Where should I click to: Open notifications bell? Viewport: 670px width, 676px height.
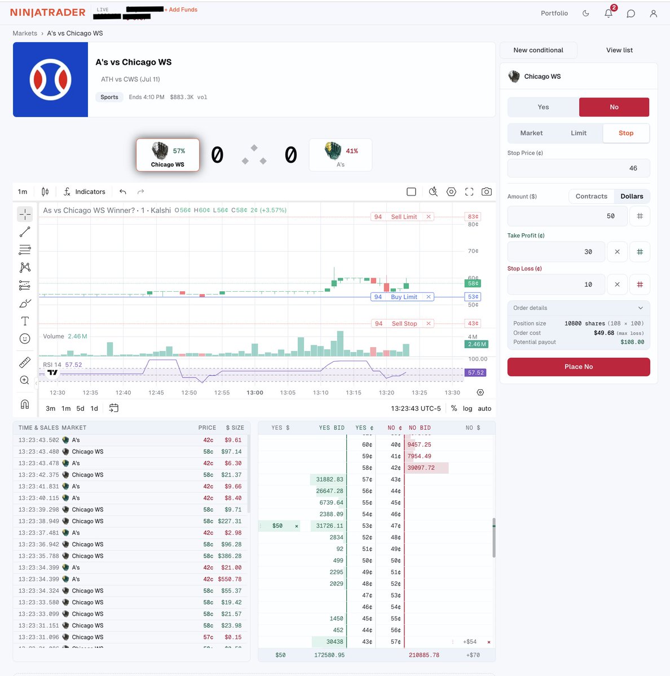coord(609,14)
